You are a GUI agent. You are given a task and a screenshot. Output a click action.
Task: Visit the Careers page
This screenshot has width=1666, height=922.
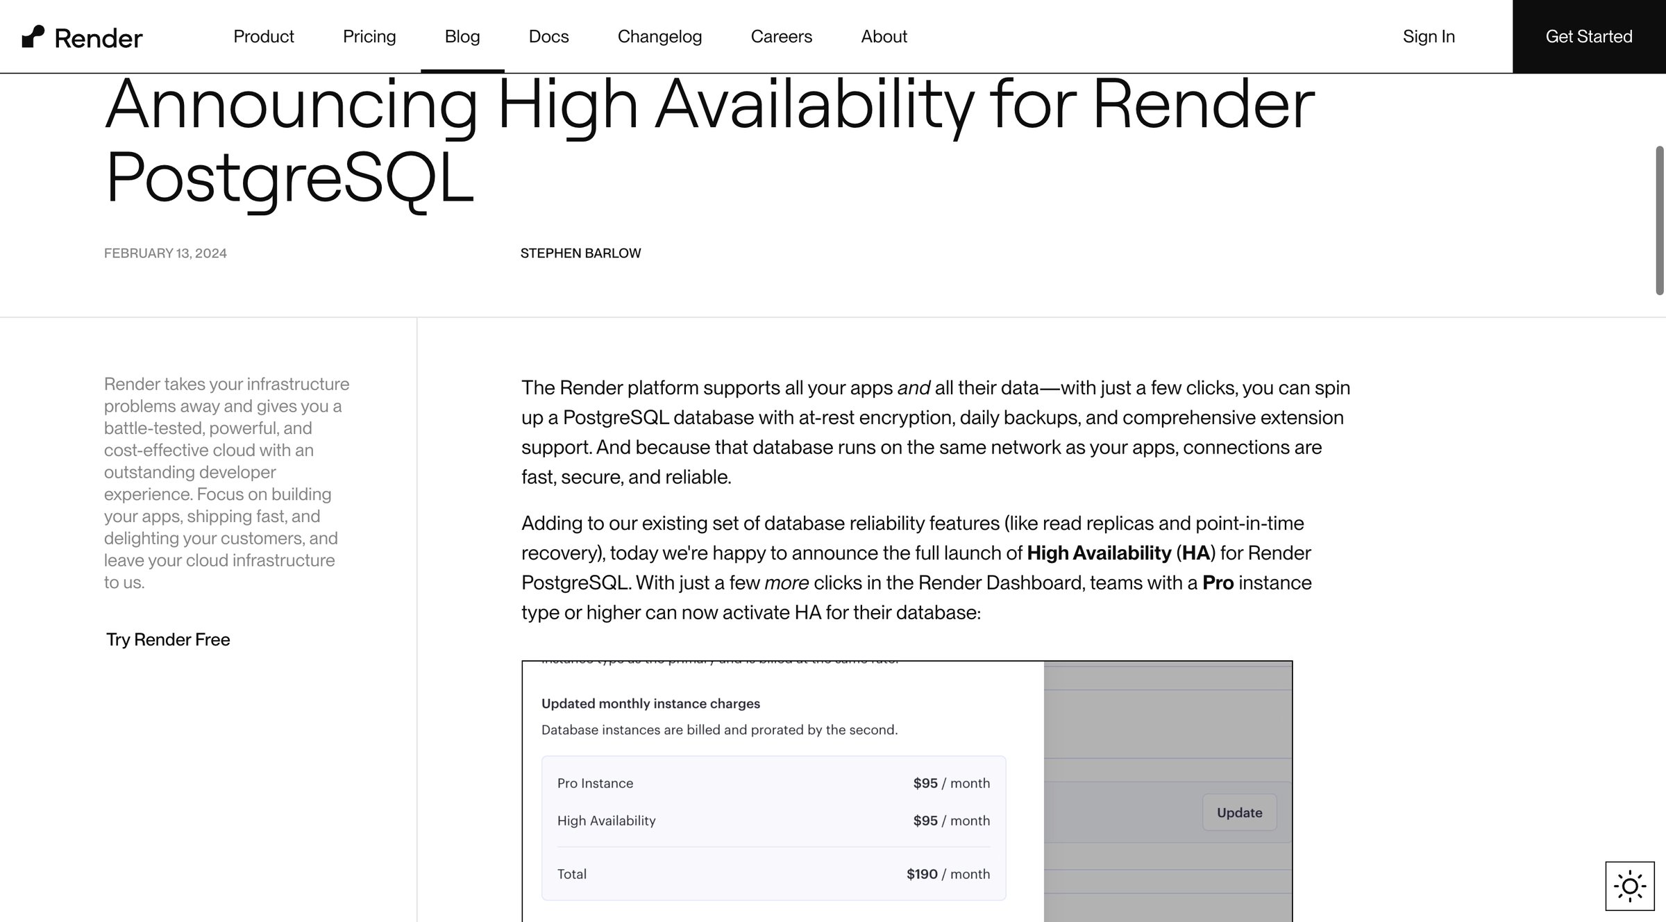[782, 36]
